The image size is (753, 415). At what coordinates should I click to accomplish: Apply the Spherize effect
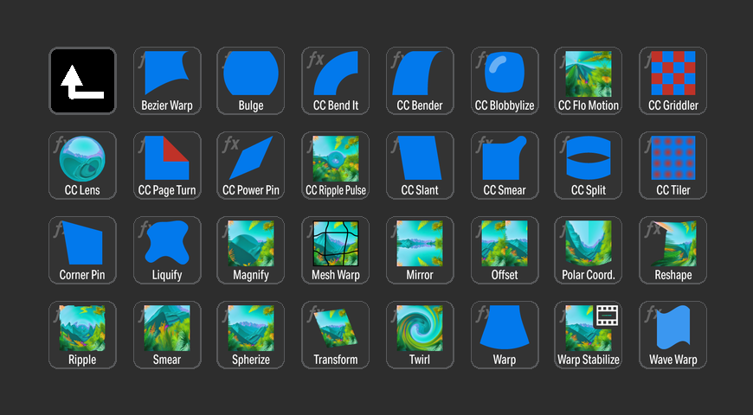click(x=251, y=335)
